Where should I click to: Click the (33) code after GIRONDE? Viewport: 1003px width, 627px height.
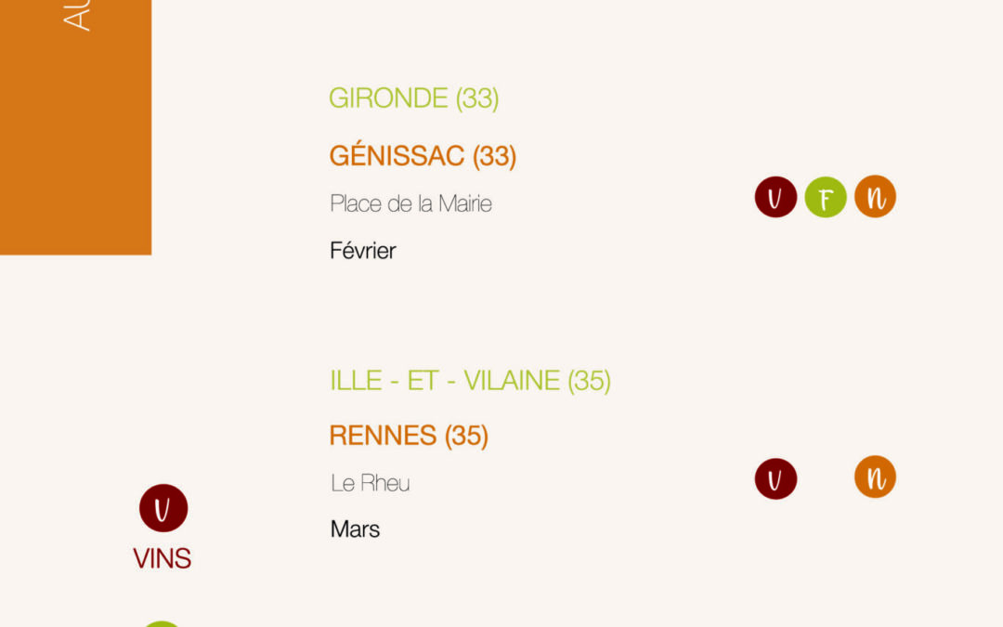click(x=477, y=98)
